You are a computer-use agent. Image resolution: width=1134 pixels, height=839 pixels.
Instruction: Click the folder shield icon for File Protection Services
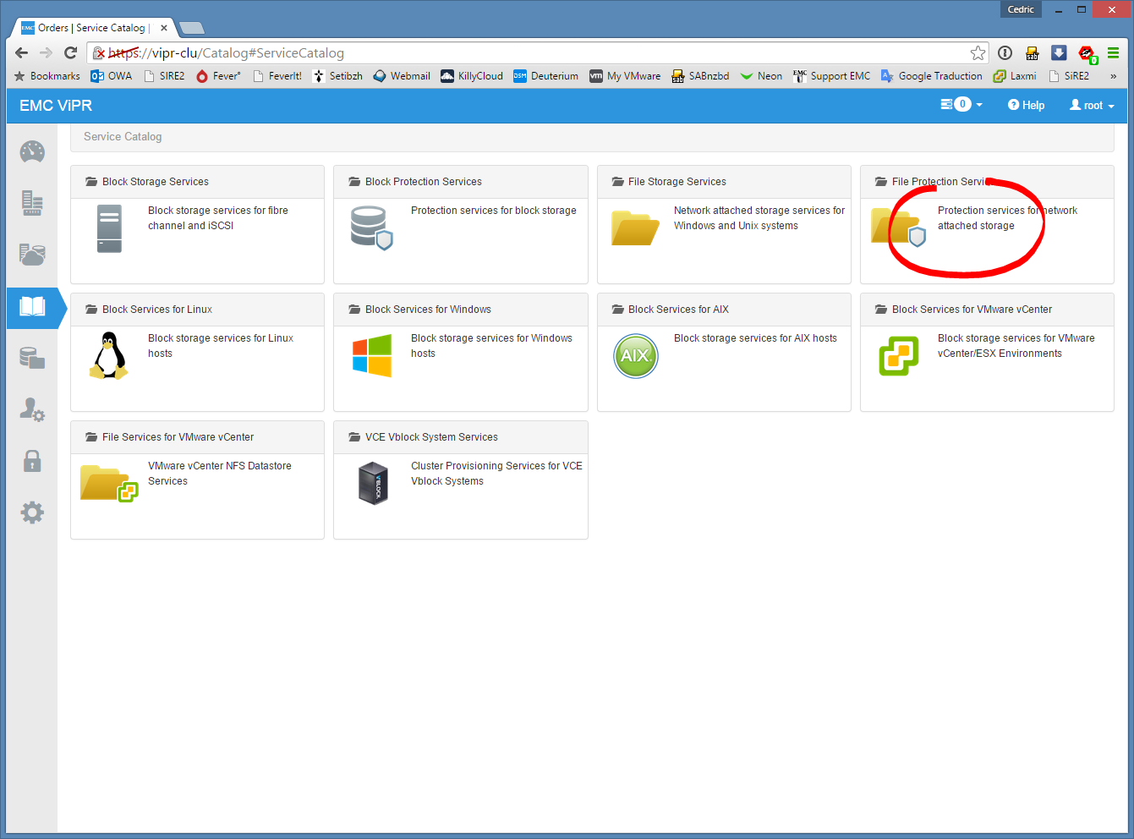898,228
